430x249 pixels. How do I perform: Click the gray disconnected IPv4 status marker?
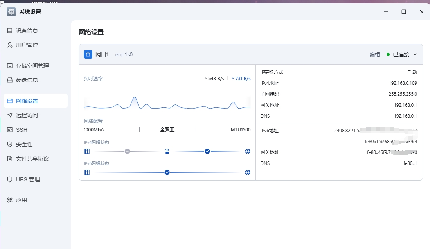127,151
